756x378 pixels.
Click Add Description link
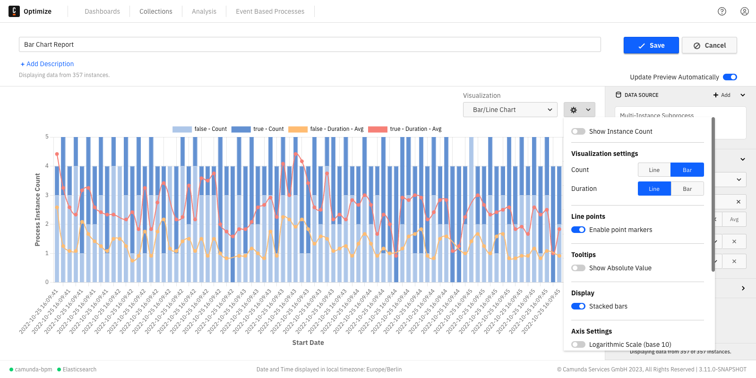point(47,64)
